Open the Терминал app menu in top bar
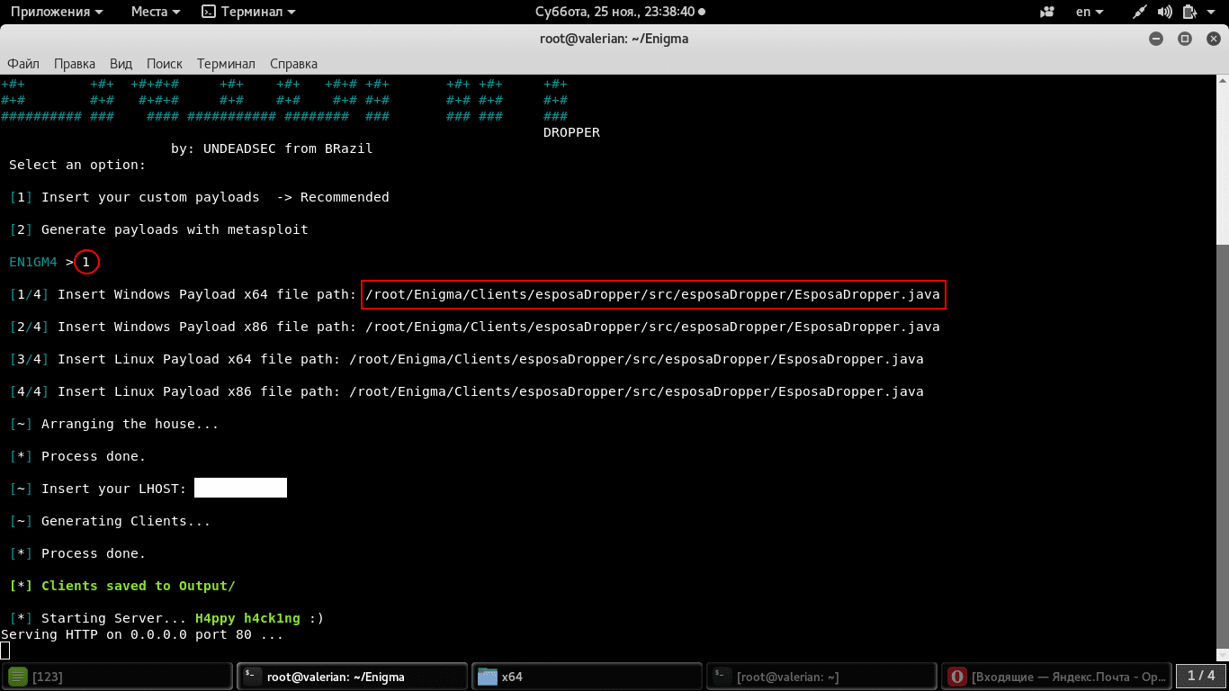1229x691 pixels. (249, 12)
